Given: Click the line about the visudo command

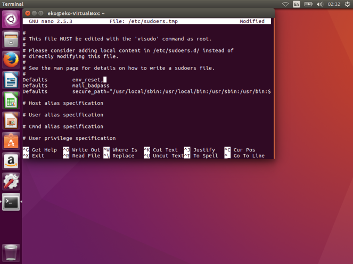Looking at the screenshot, I should [x=117, y=39].
